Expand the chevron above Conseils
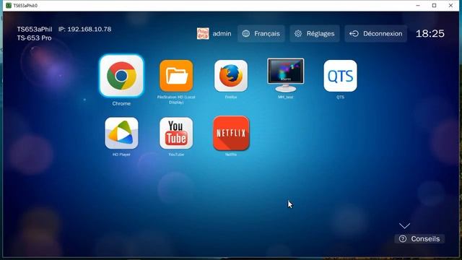Viewport: 462px width, 260px height. pyautogui.click(x=404, y=226)
